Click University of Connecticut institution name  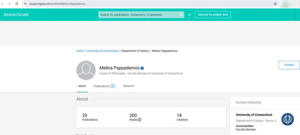(254, 115)
